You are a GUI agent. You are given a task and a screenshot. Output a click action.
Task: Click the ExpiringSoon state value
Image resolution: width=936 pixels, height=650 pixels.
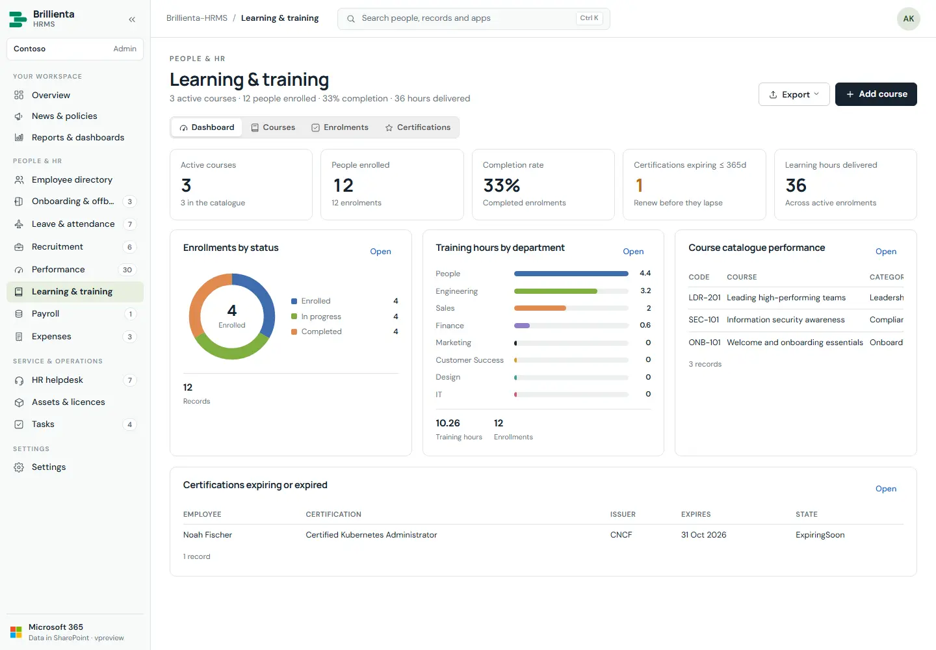click(x=820, y=535)
